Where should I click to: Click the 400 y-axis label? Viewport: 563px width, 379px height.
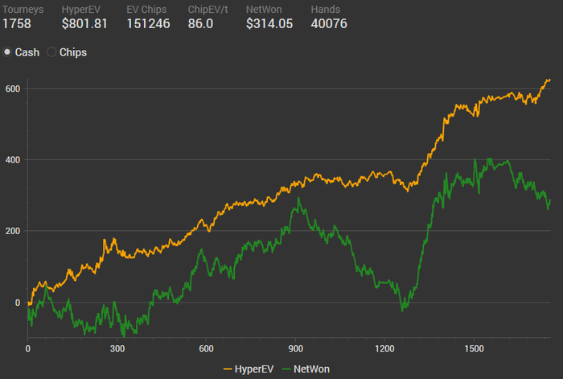point(13,160)
